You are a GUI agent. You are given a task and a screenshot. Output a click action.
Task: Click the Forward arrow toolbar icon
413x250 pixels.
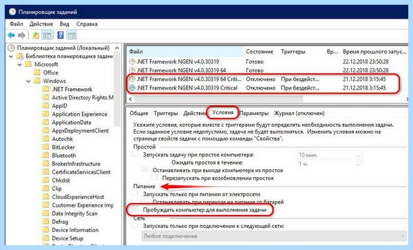[21, 35]
